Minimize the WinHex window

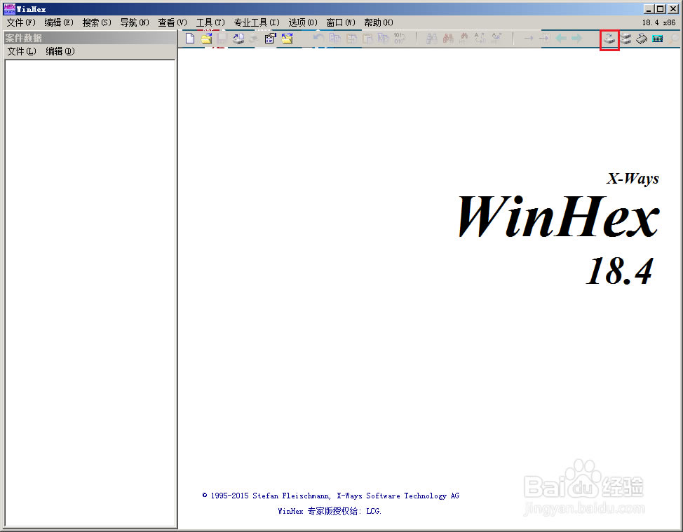click(x=649, y=8)
